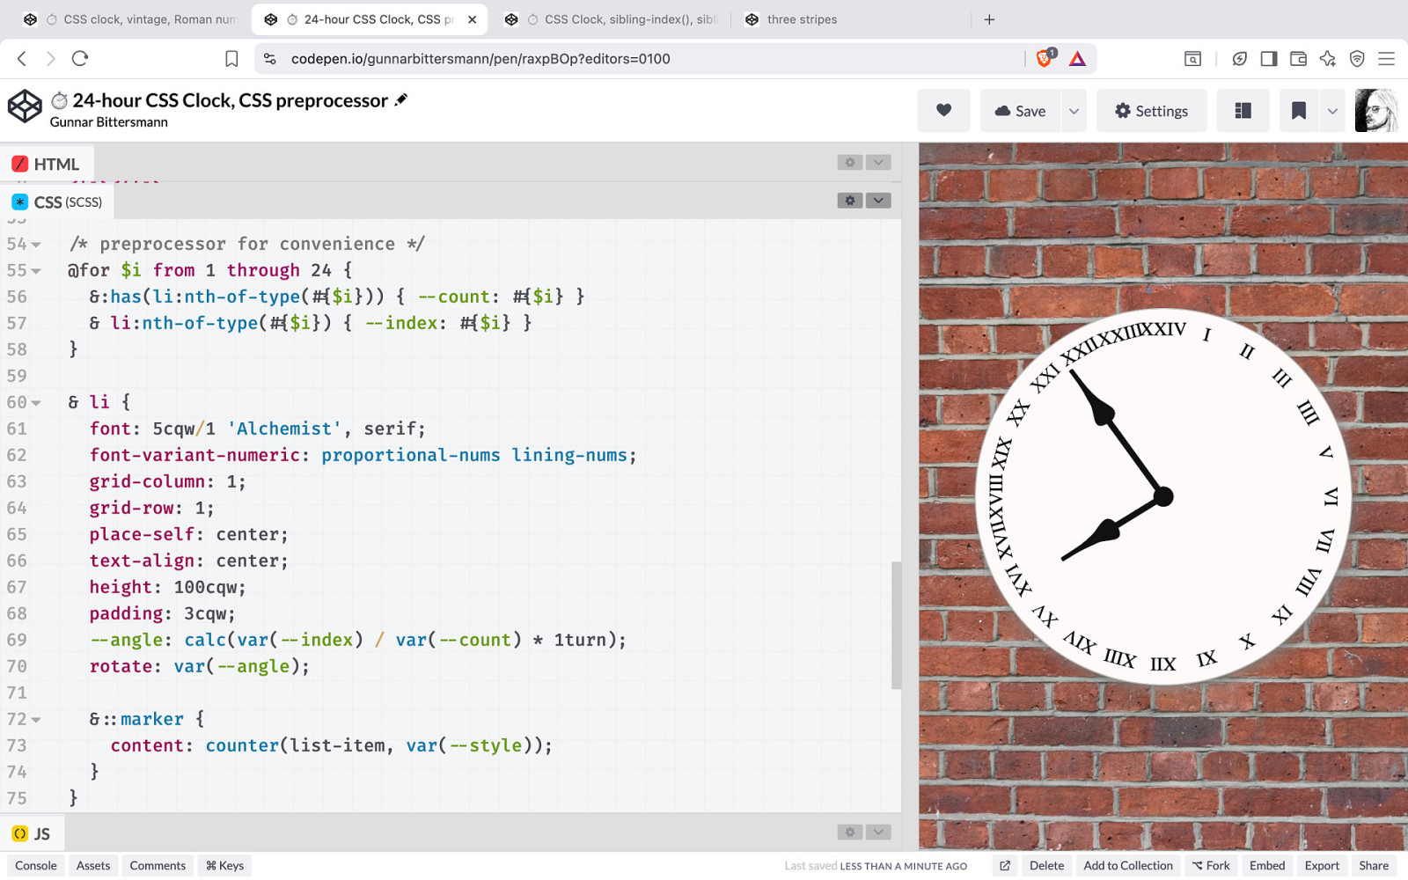Open pen in new window icon

pyautogui.click(x=1005, y=866)
